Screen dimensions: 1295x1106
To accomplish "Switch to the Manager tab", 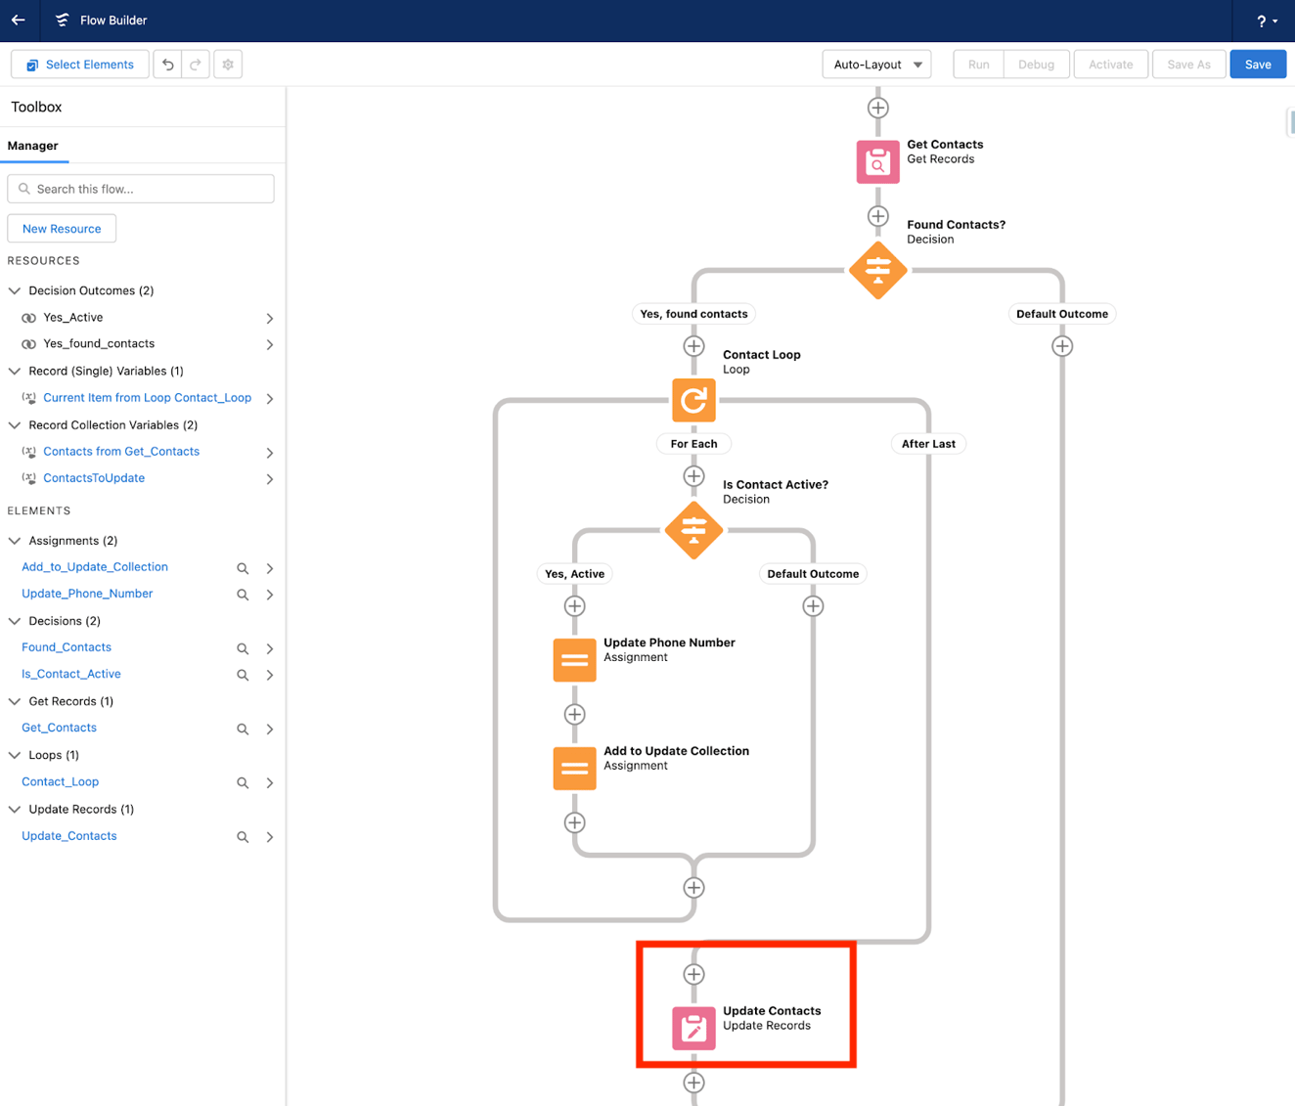I will pos(34,145).
